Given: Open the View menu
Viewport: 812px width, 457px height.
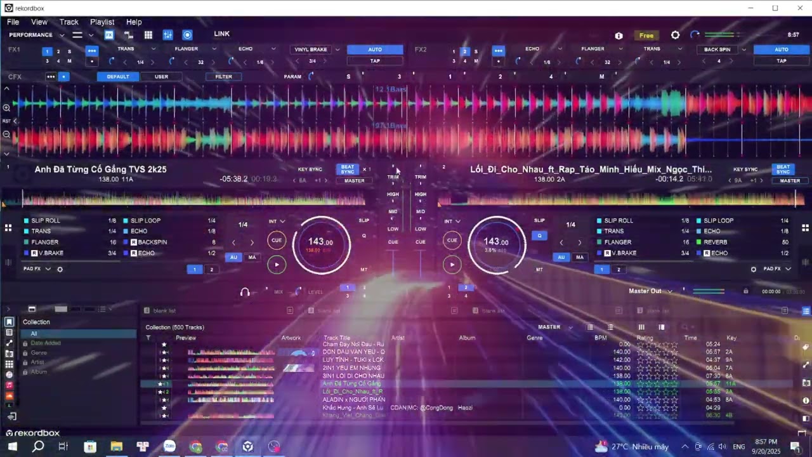Looking at the screenshot, I should (39, 22).
